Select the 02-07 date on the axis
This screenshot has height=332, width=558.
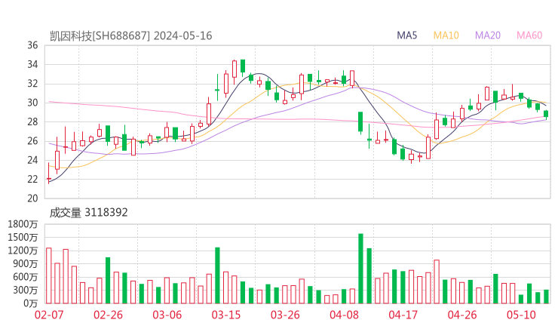[x=49, y=315]
